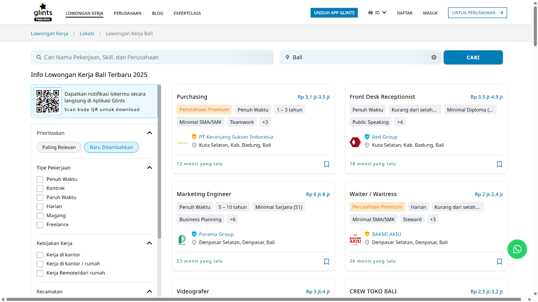The height and width of the screenshot is (302, 538).
Task: Open the Lowongan Kerja breadcrumb link
Action: tap(49, 34)
